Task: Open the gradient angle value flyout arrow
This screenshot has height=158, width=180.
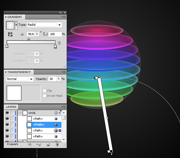Action: point(37,34)
